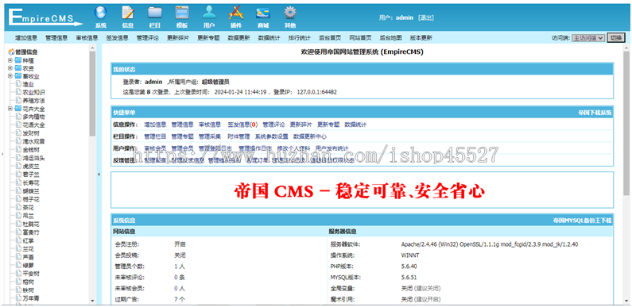Open the 访问端 dropdown showing 主访问端
Image resolution: width=632 pixels, height=307 pixels.
tap(588, 38)
